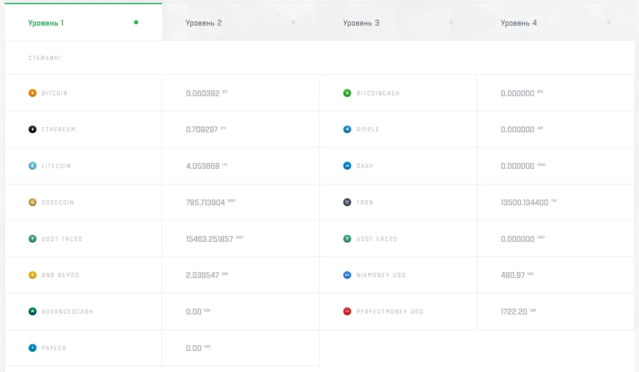
Task: Click the Ethereum coin icon
Action: 32,129
